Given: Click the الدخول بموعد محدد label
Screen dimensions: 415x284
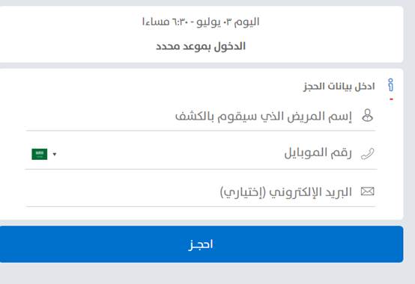Looking at the screenshot, I should (x=201, y=46).
